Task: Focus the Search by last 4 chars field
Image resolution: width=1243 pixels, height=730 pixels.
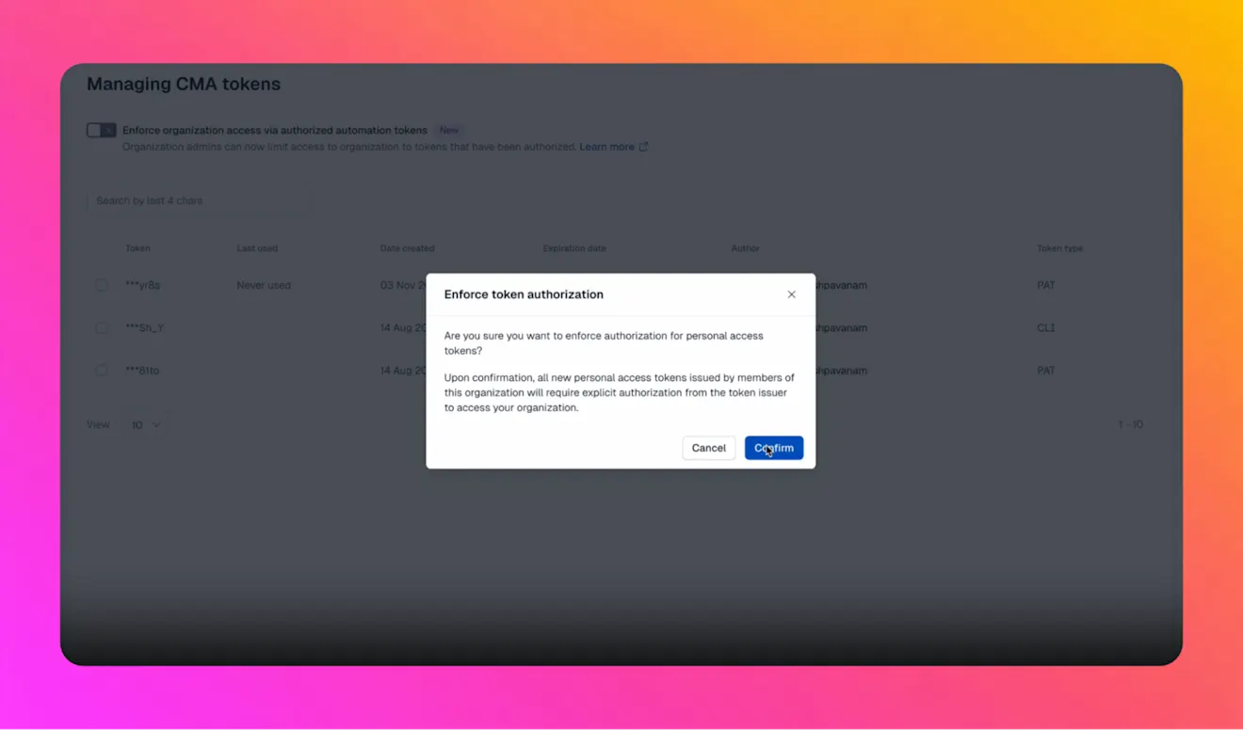Action: [x=198, y=200]
